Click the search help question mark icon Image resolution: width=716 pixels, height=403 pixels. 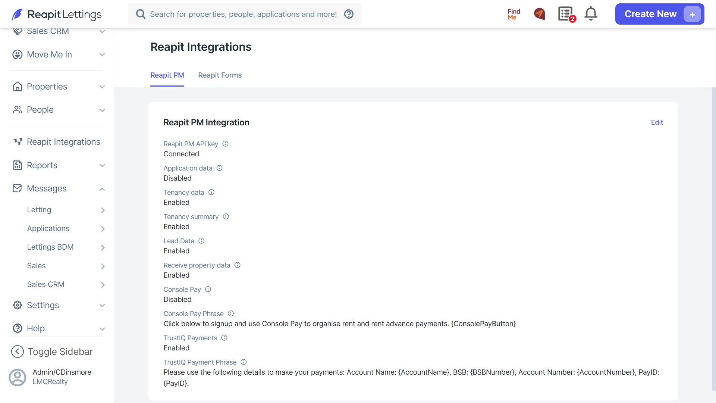click(x=349, y=14)
